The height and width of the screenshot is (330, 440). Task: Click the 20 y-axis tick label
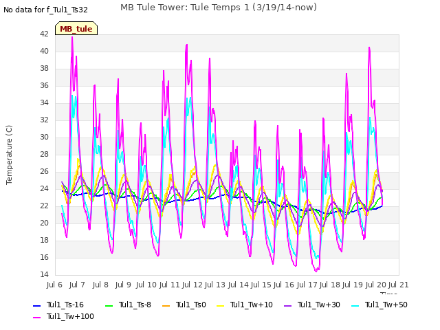pyautogui.click(x=44, y=223)
